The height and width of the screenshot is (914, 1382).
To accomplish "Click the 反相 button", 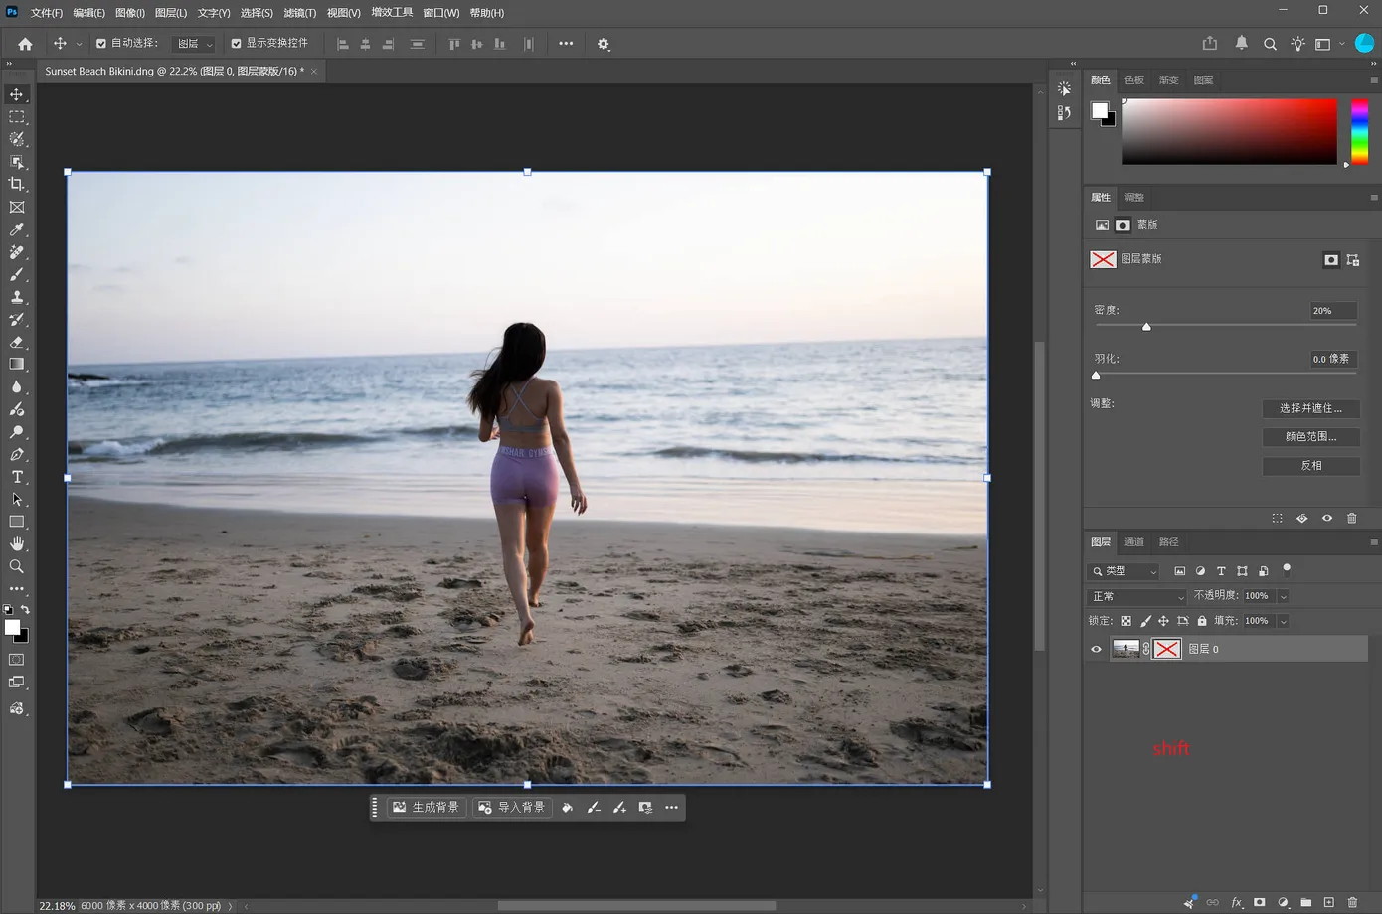I will [1310, 465].
